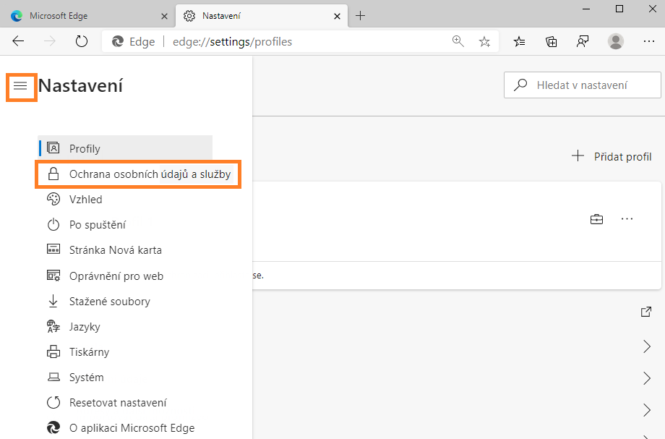Click the new tab page icon
Screen dimensions: 665x439
click(x=53, y=249)
